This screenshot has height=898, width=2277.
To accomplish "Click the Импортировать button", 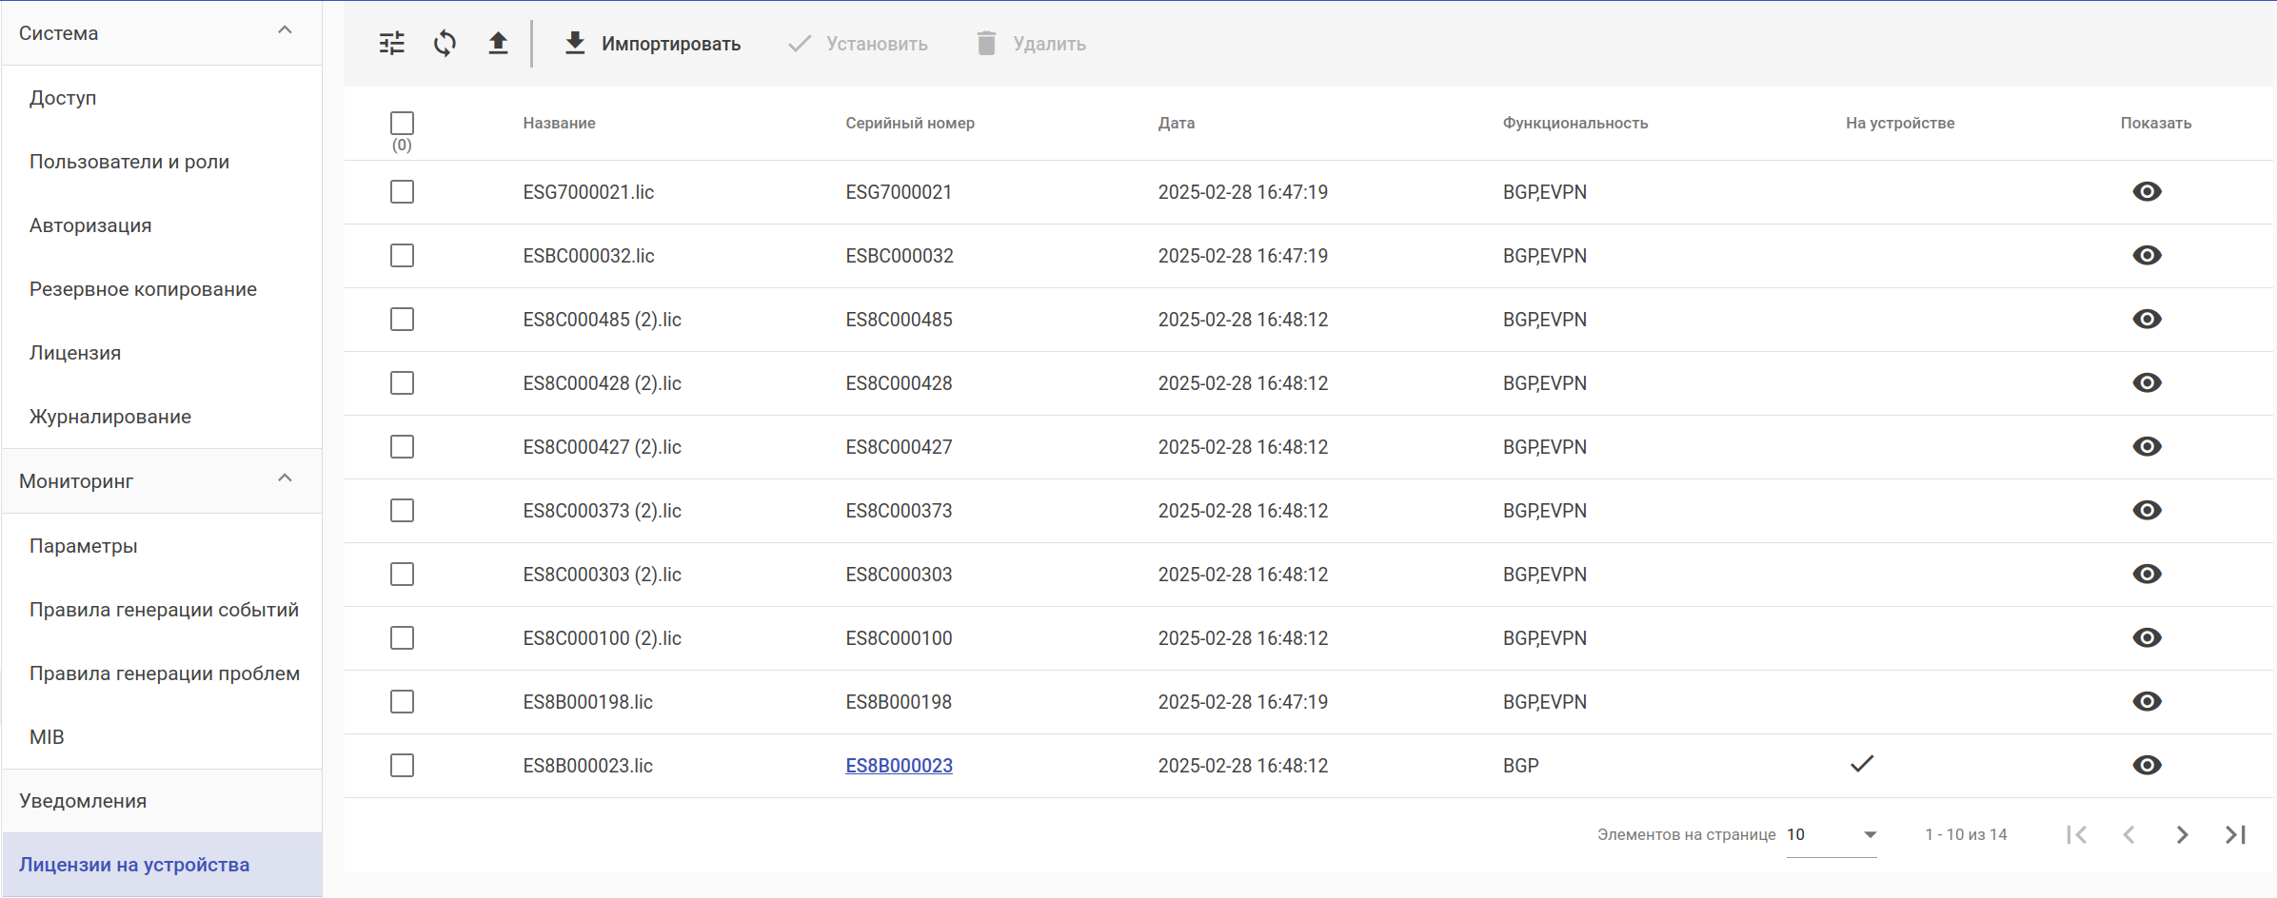I will [652, 44].
